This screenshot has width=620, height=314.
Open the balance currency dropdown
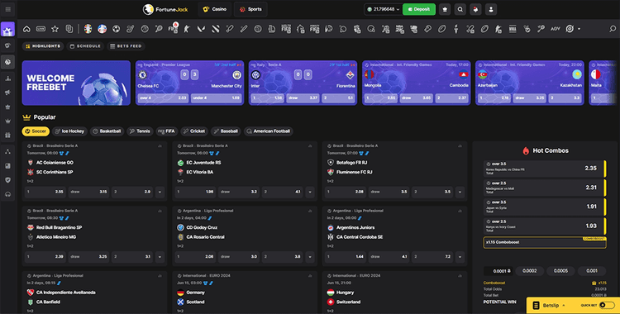(383, 9)
